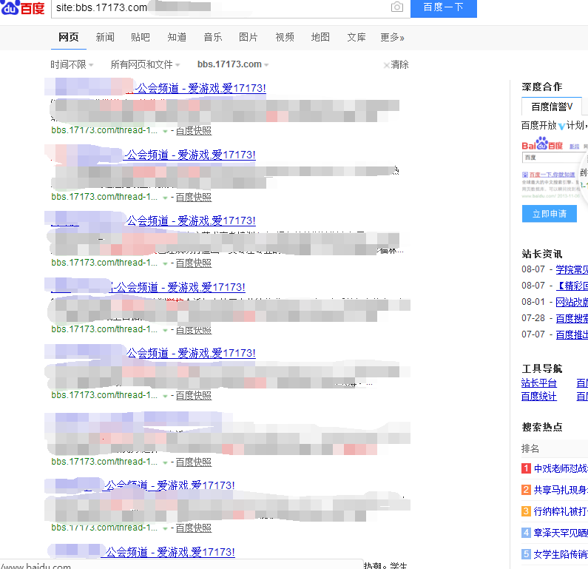The height and width of the screenshot is (569, 588).
Task: Open the 07-07 百度推出 news link
Action: pyautogui.click(x=572, y=334)
